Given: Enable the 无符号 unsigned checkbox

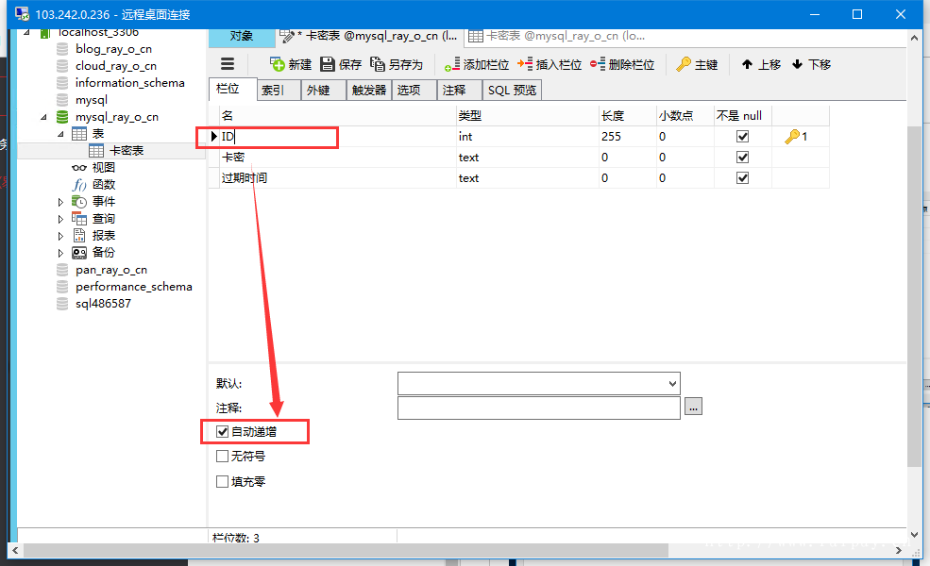Looking at the screenshot, I should (223, 457).
